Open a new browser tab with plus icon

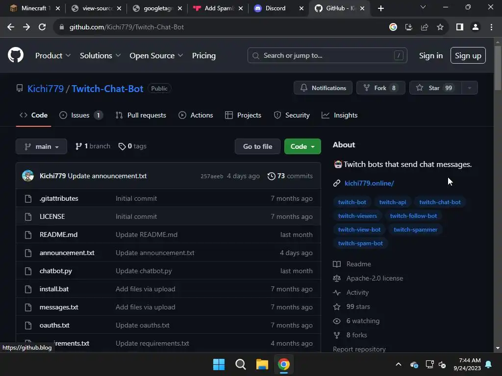click(x=380, y=8)
